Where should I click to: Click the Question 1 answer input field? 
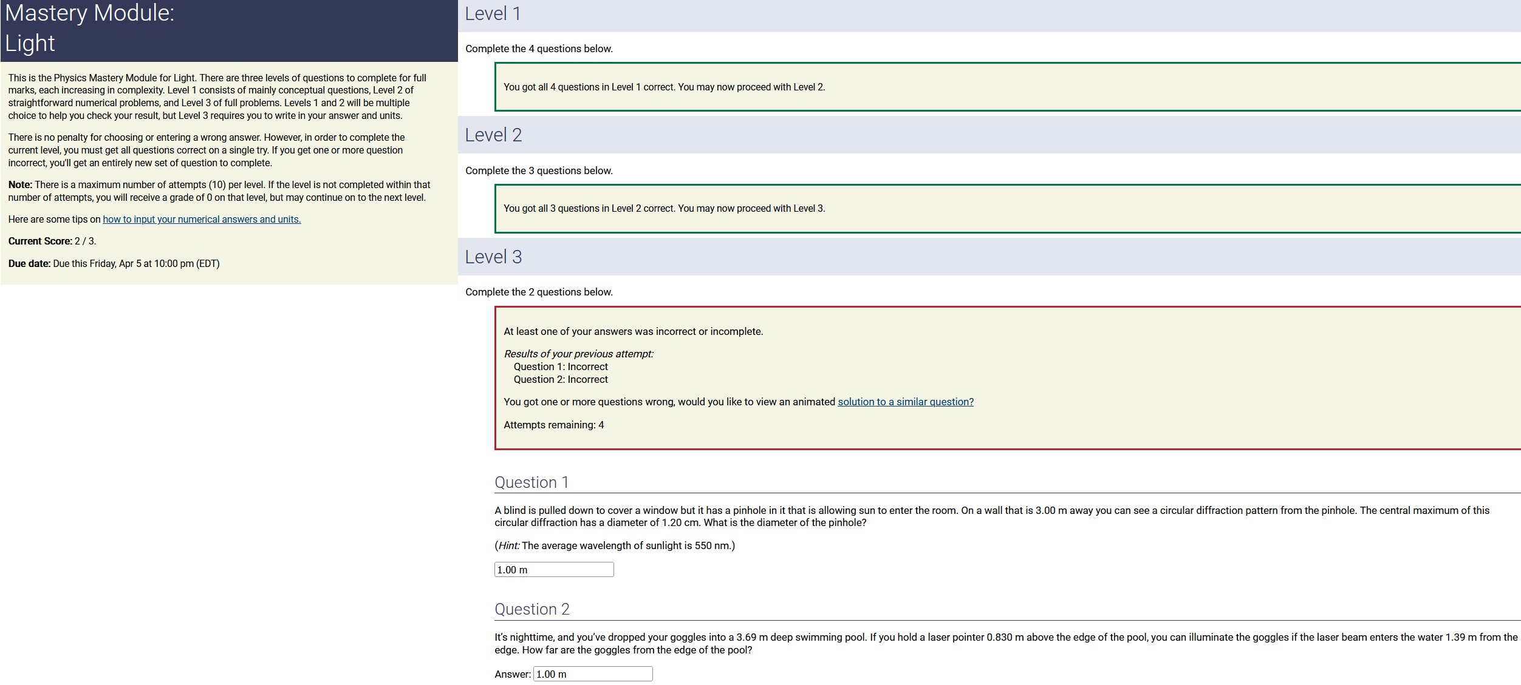[553, 570]
